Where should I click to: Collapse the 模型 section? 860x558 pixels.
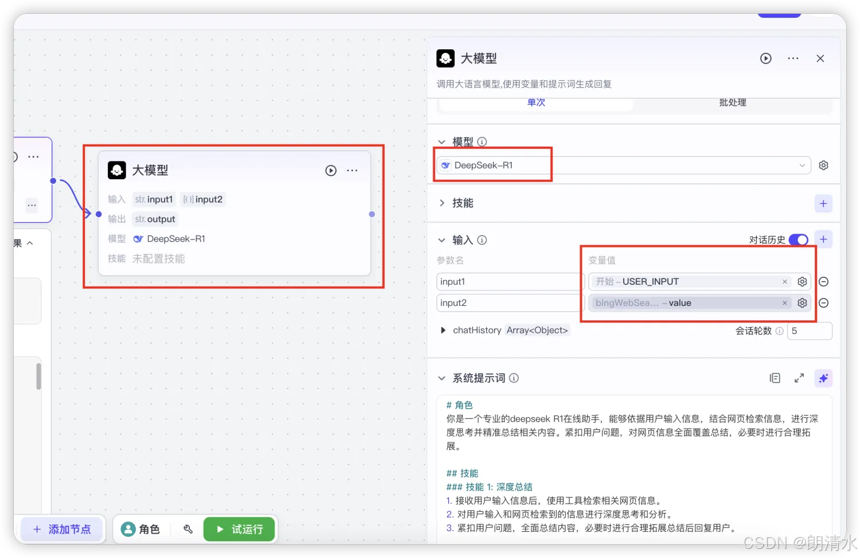click(x=441, y=142)
